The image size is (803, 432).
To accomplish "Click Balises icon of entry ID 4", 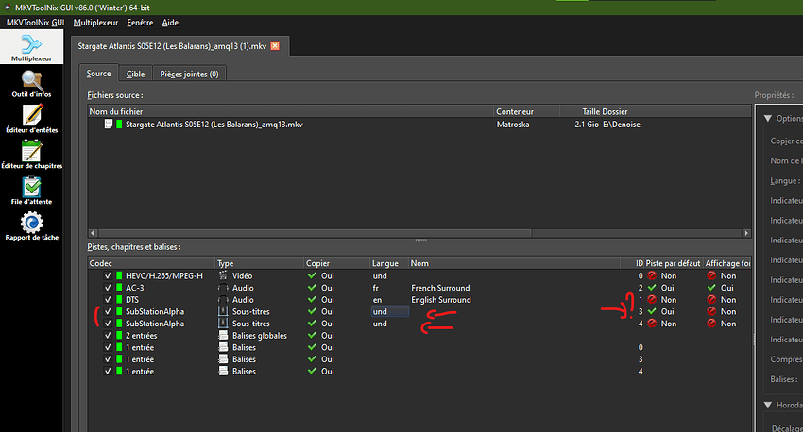I will (223, 372).
